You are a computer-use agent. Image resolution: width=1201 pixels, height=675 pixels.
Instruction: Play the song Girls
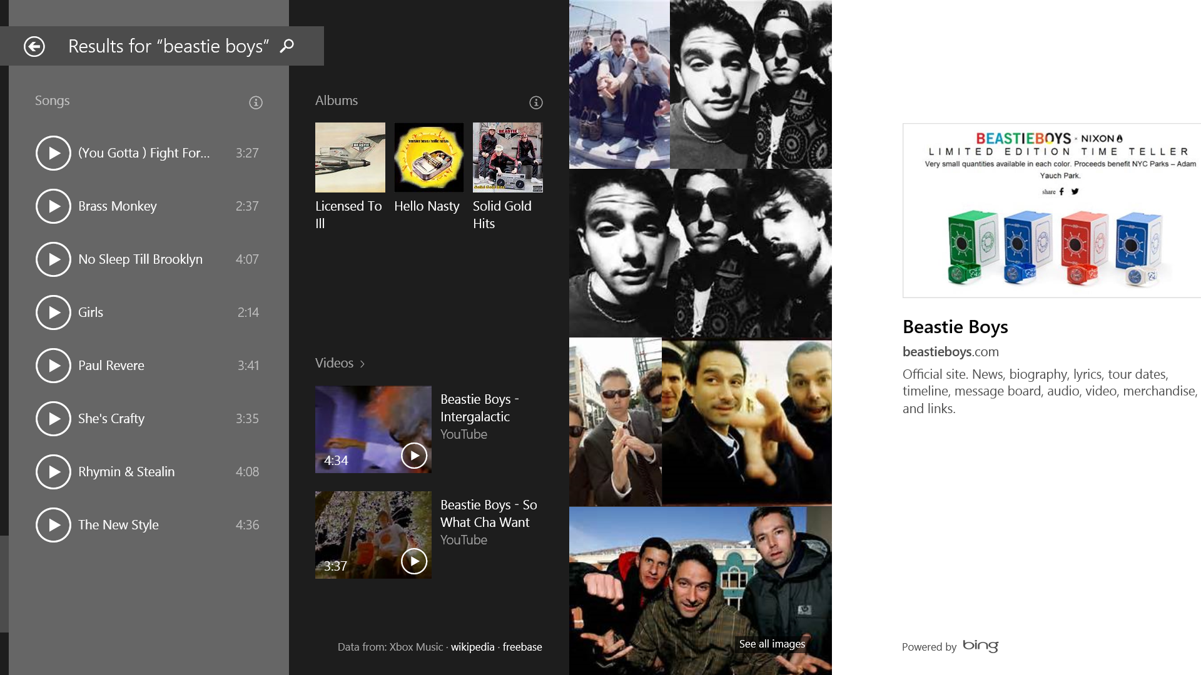tap(53, 312)
